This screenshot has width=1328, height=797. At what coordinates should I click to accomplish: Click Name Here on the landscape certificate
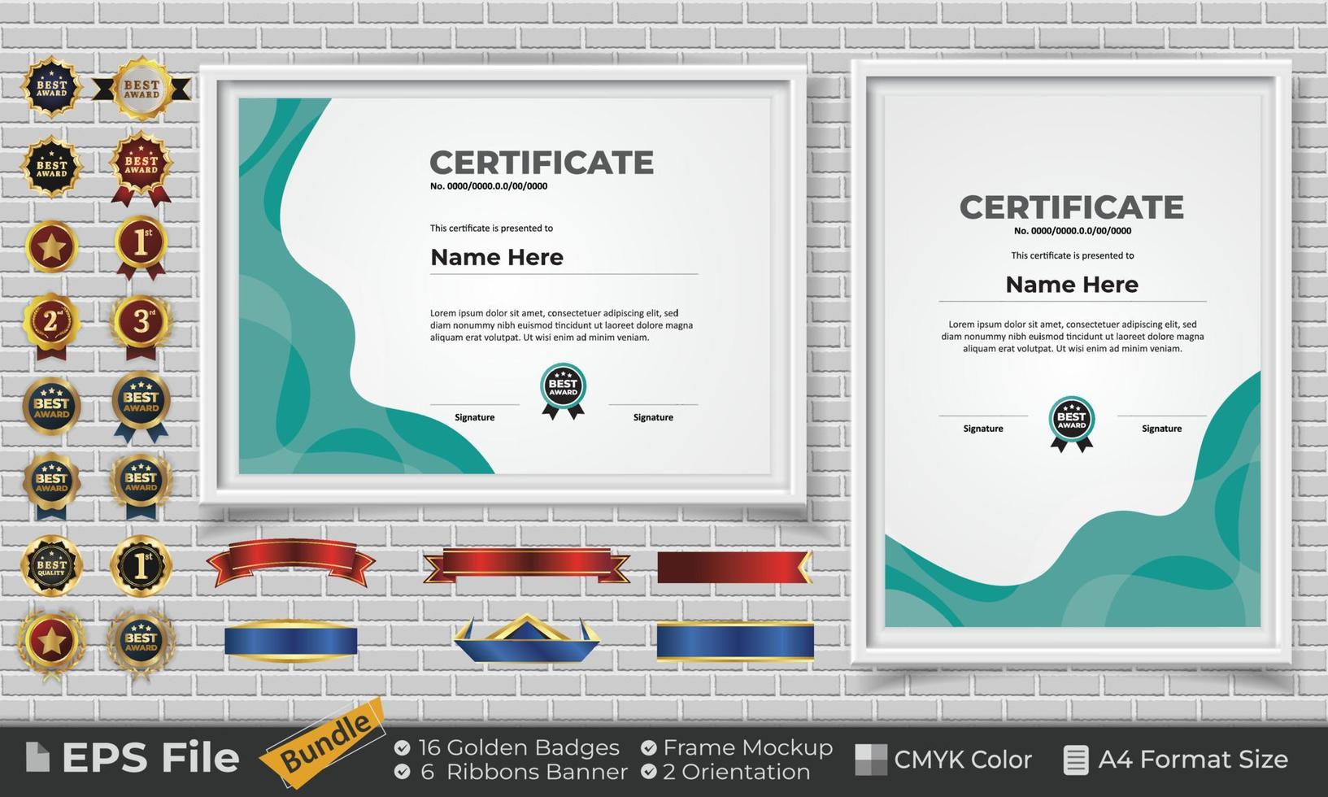click(x=497, y=257)
